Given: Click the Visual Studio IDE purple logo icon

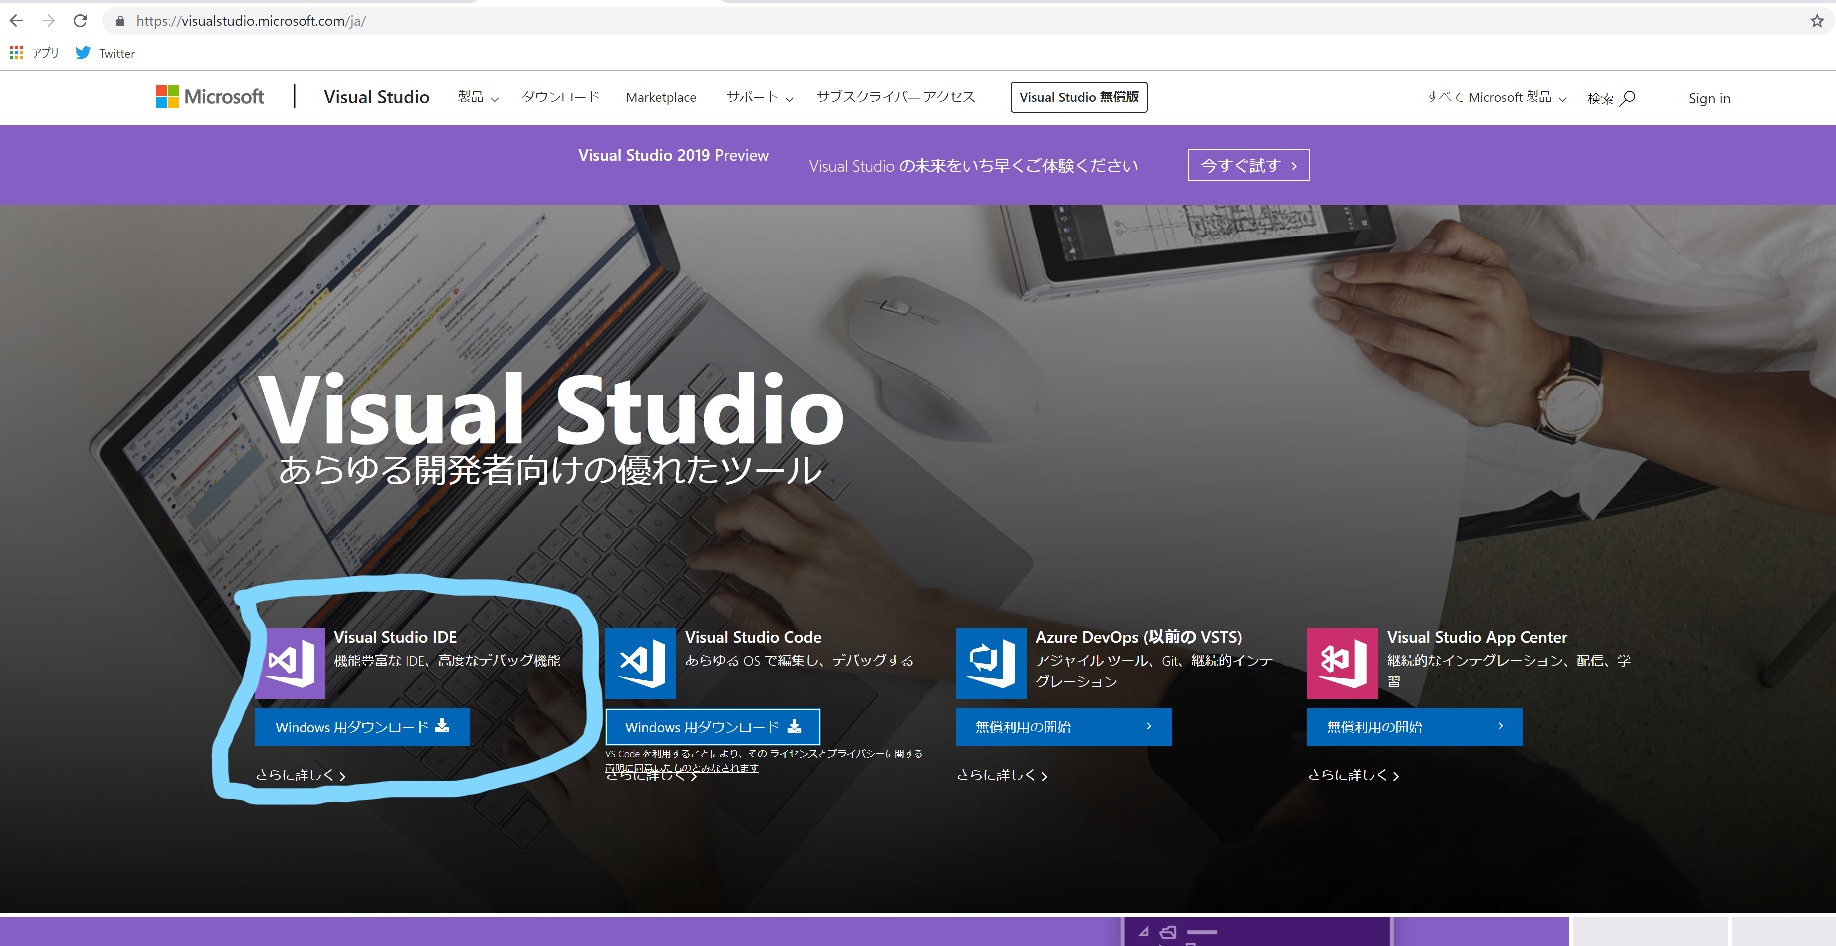Looking at the screenshot, I should (291, 663).
